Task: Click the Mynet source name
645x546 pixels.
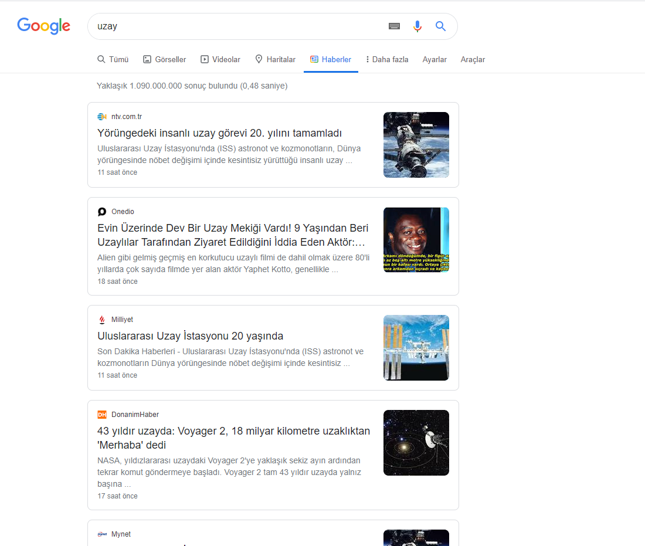Action: (121, 534)
